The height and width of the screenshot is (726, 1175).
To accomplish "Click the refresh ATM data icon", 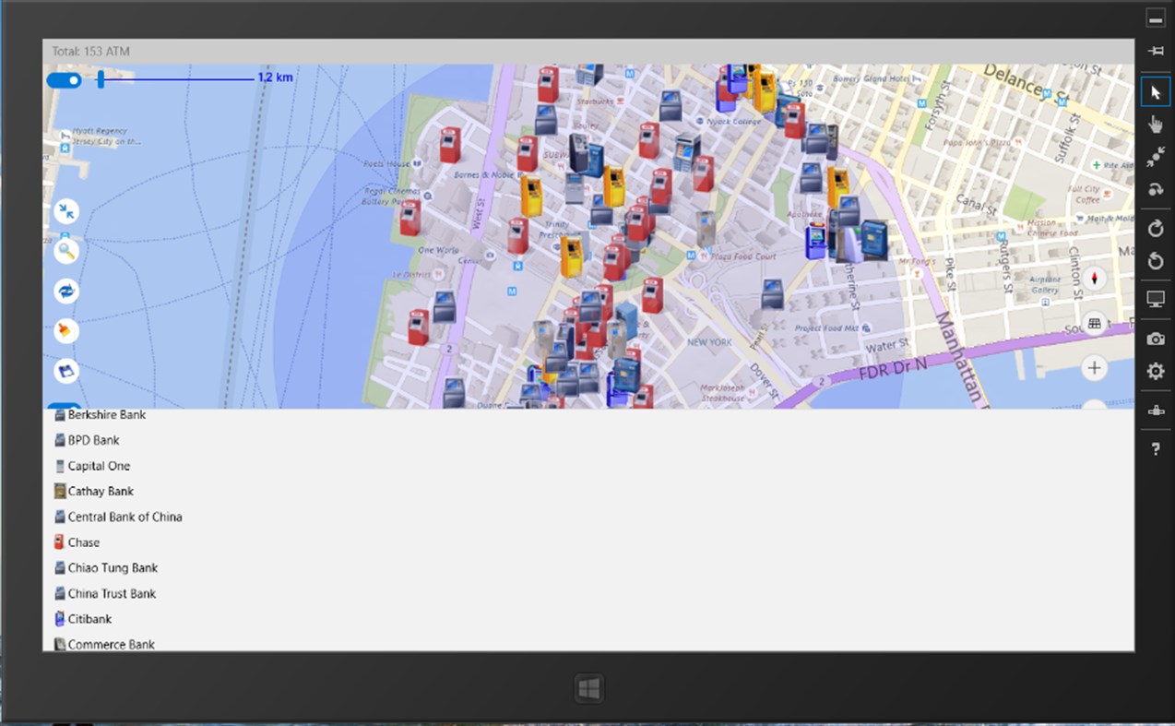I will point(66,292).
